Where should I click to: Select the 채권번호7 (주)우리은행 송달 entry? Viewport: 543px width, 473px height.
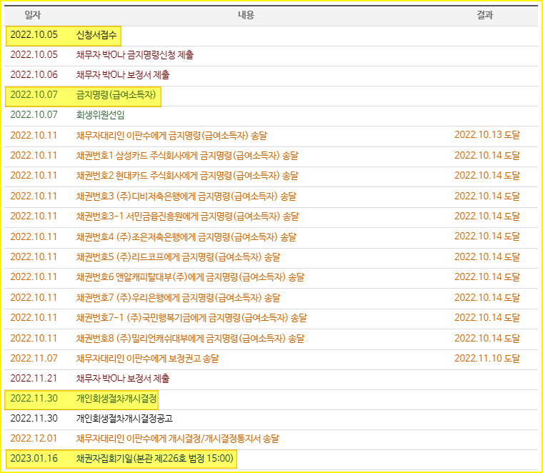(178, 298)
